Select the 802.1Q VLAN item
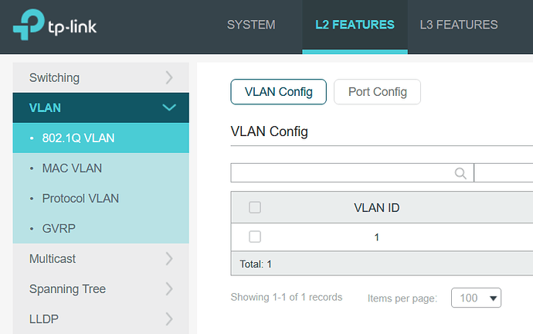 click(78, 138)
